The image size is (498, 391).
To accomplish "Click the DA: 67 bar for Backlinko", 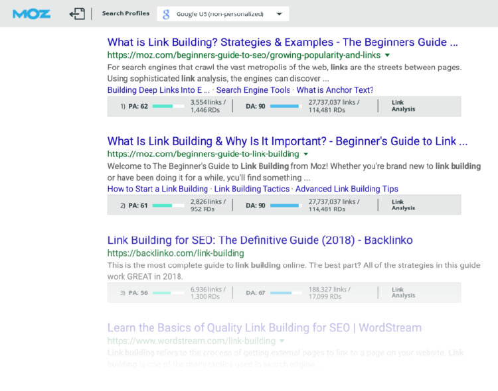I will [x=286, y=293].
